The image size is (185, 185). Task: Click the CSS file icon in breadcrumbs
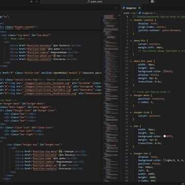140,13
